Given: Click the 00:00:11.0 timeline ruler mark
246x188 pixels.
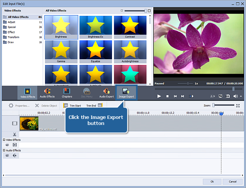Looking at the screenshot, I should point(143,113).
